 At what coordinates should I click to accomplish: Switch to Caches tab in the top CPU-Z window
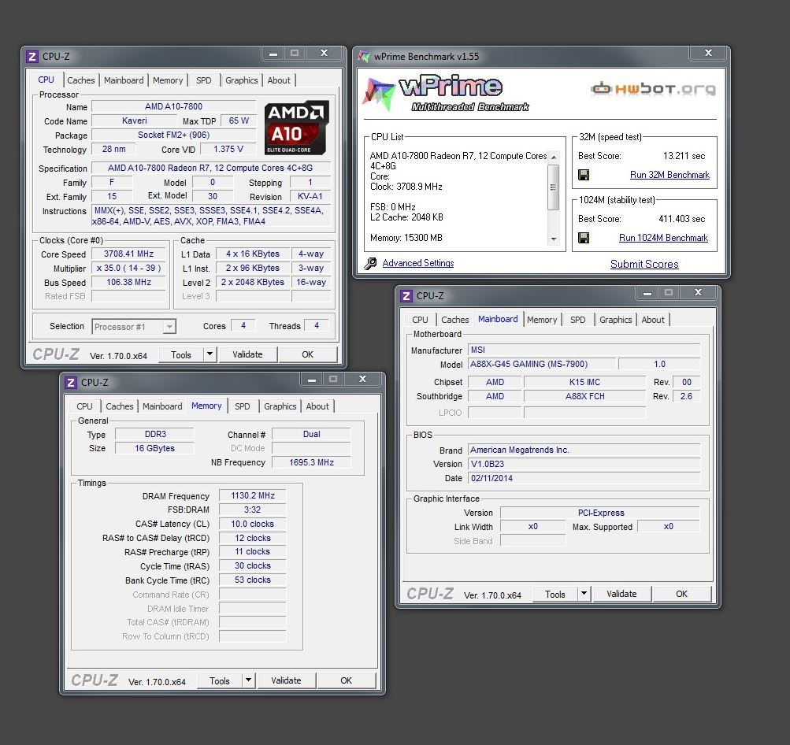(80, 80)
